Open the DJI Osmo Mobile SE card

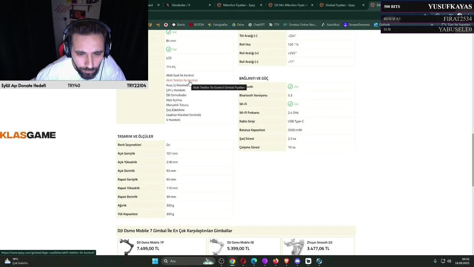click(244, 246)
